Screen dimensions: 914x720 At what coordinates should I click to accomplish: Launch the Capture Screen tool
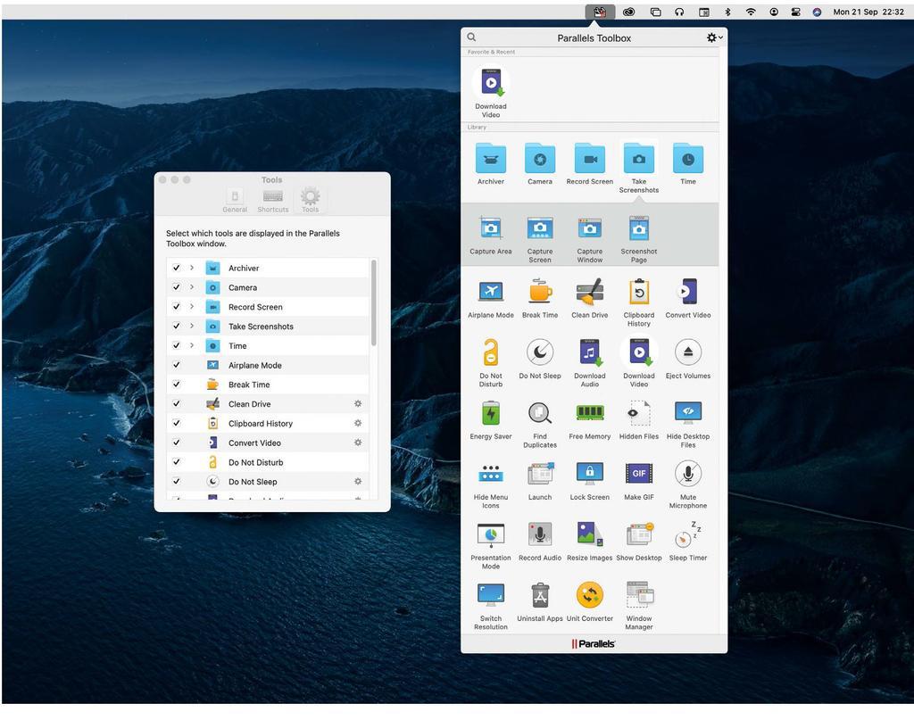[540, 229]
